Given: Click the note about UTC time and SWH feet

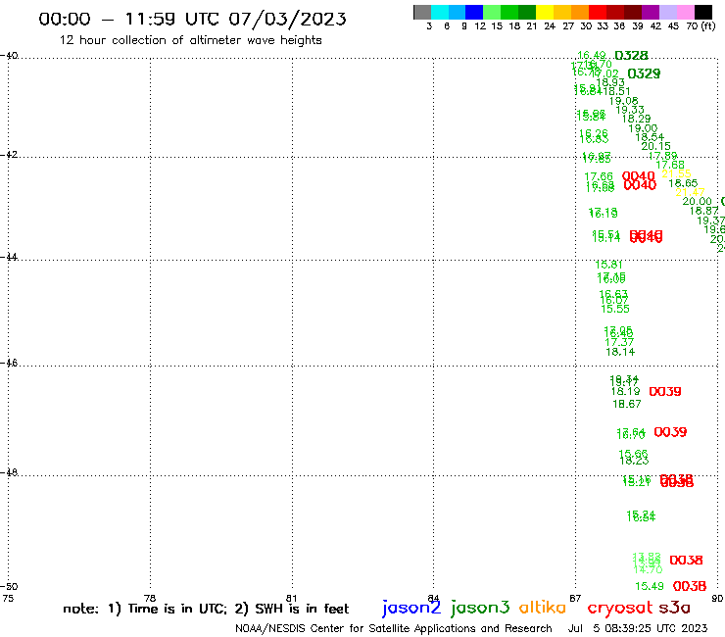Looking at the screenshot, I should [206, 609].
